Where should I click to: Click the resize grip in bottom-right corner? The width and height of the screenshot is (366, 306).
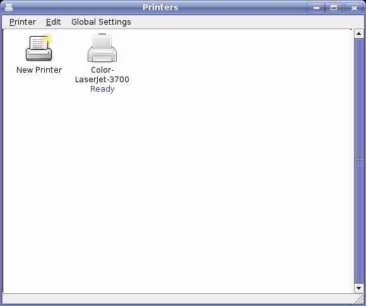[x=359, y=299]
